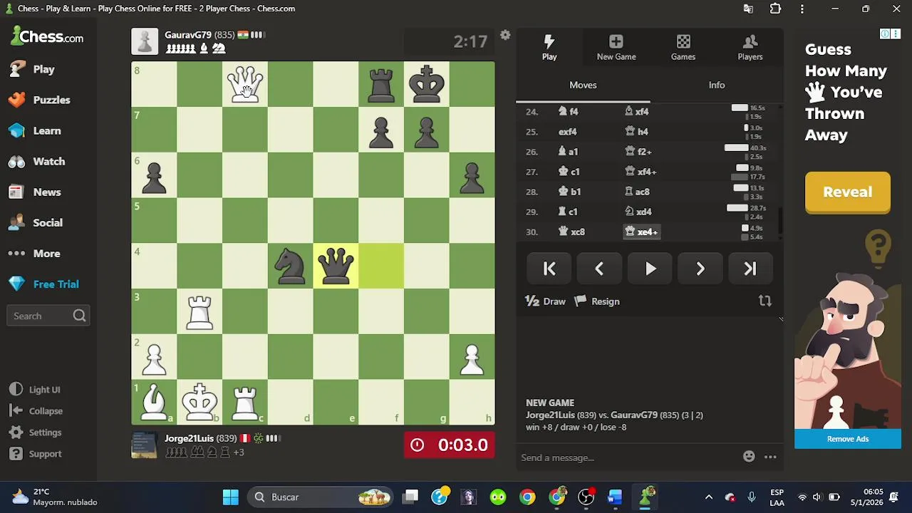The width and height of the screenshot is (912, 513).
Task: Click the Free Trial diamond link
Action: pos(44,284)
